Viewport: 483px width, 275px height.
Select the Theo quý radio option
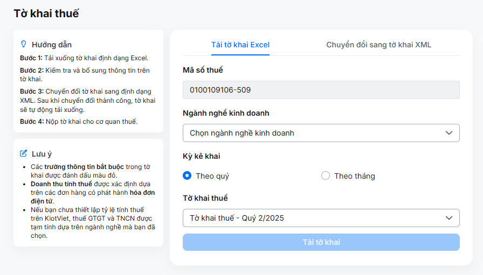click(x=187, y=175)
